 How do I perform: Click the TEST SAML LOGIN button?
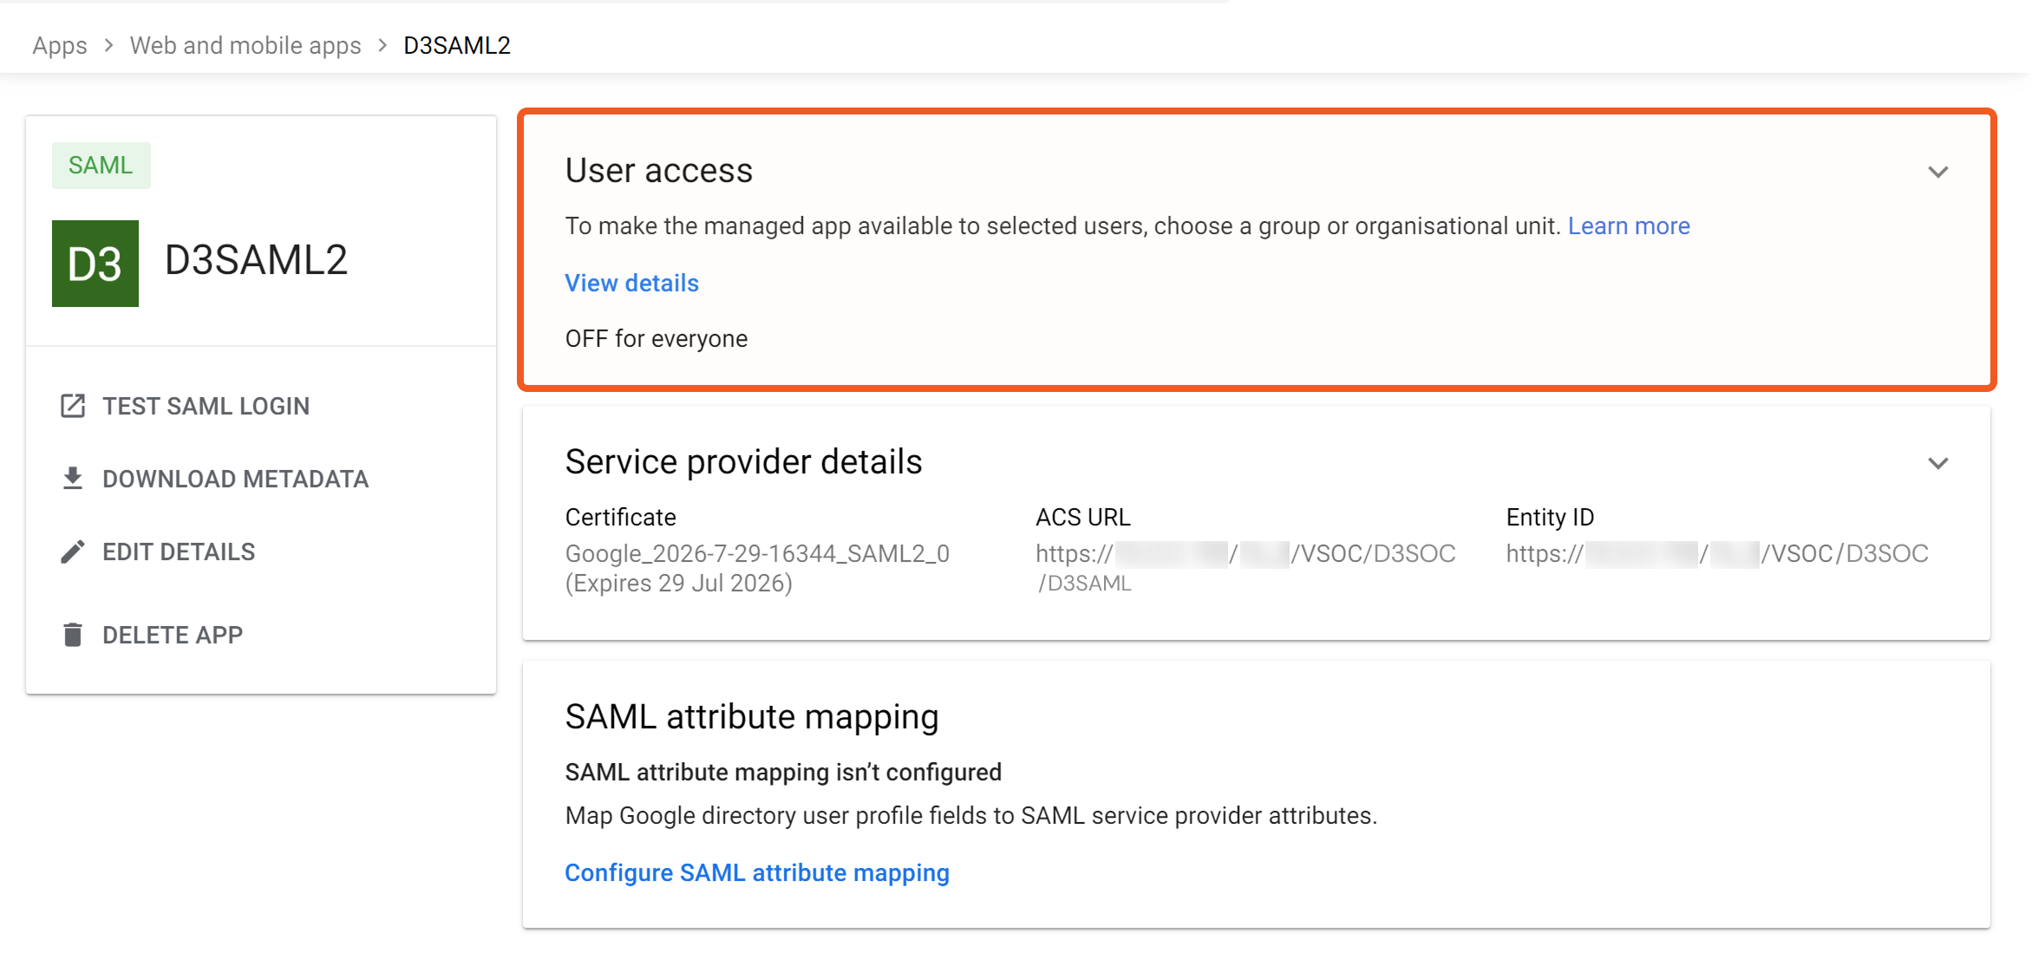(x=206, y=406)
